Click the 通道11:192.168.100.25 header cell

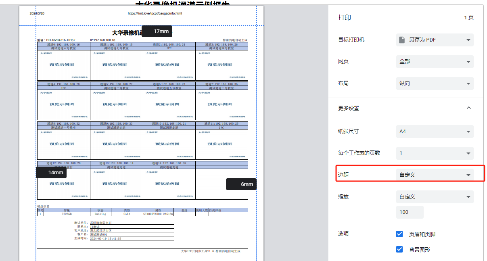coord(222,123)
